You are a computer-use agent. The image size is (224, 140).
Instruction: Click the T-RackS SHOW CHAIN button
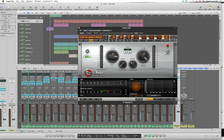click(173, 36)
